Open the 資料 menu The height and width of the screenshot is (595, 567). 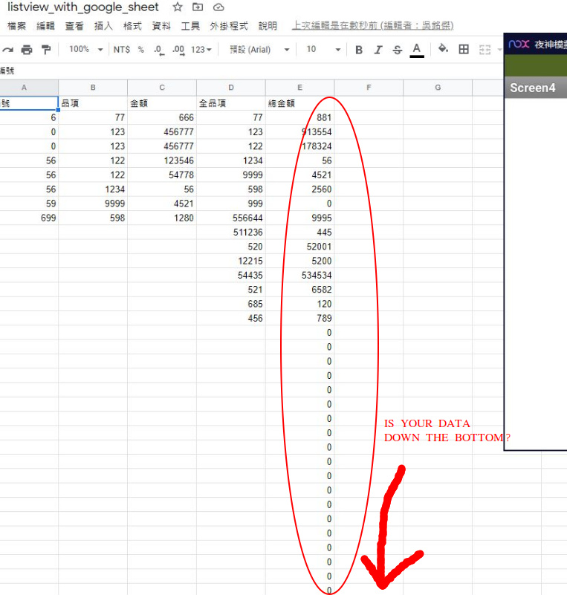(x=161, y=26)
